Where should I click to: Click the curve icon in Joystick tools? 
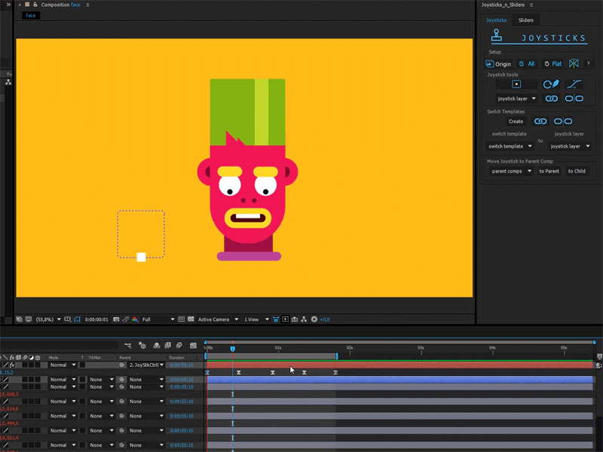[574, 82]
